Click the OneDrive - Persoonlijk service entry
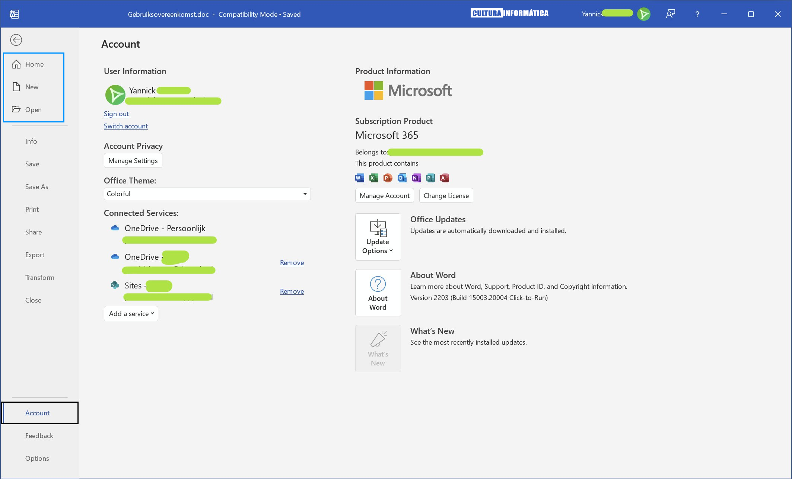 tap(165, 228)
